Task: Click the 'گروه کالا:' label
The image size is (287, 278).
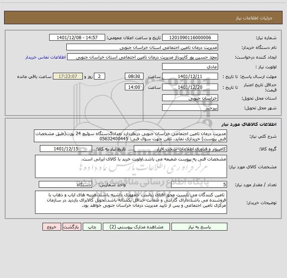Action: pos(268,149)
